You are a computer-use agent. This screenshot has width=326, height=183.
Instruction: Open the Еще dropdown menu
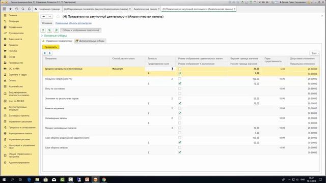coord(315,53)
